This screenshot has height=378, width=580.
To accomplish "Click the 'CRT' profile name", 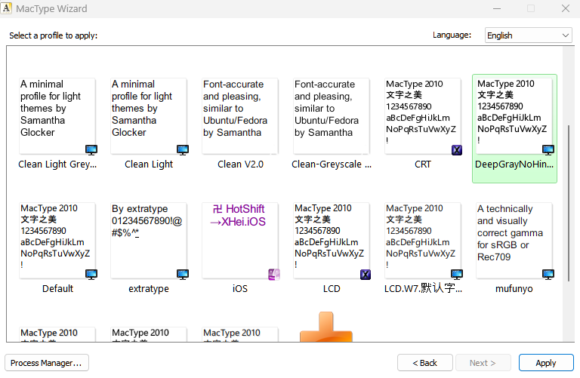I will tap(423, 164).
